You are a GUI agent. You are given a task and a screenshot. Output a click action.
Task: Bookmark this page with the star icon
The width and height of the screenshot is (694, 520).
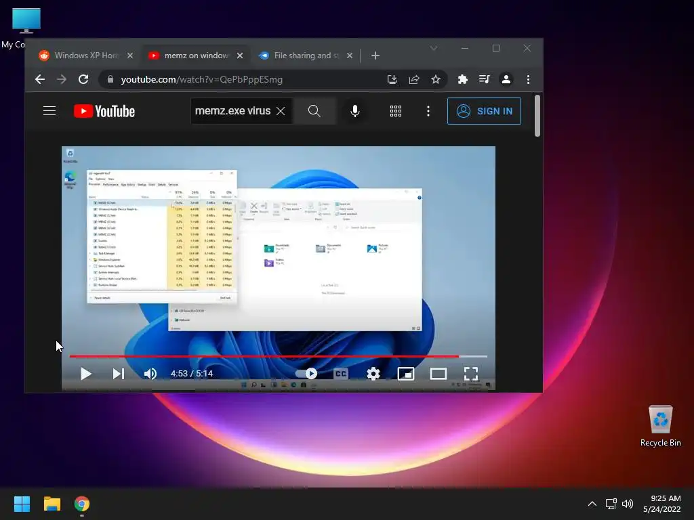coord(436,80)
